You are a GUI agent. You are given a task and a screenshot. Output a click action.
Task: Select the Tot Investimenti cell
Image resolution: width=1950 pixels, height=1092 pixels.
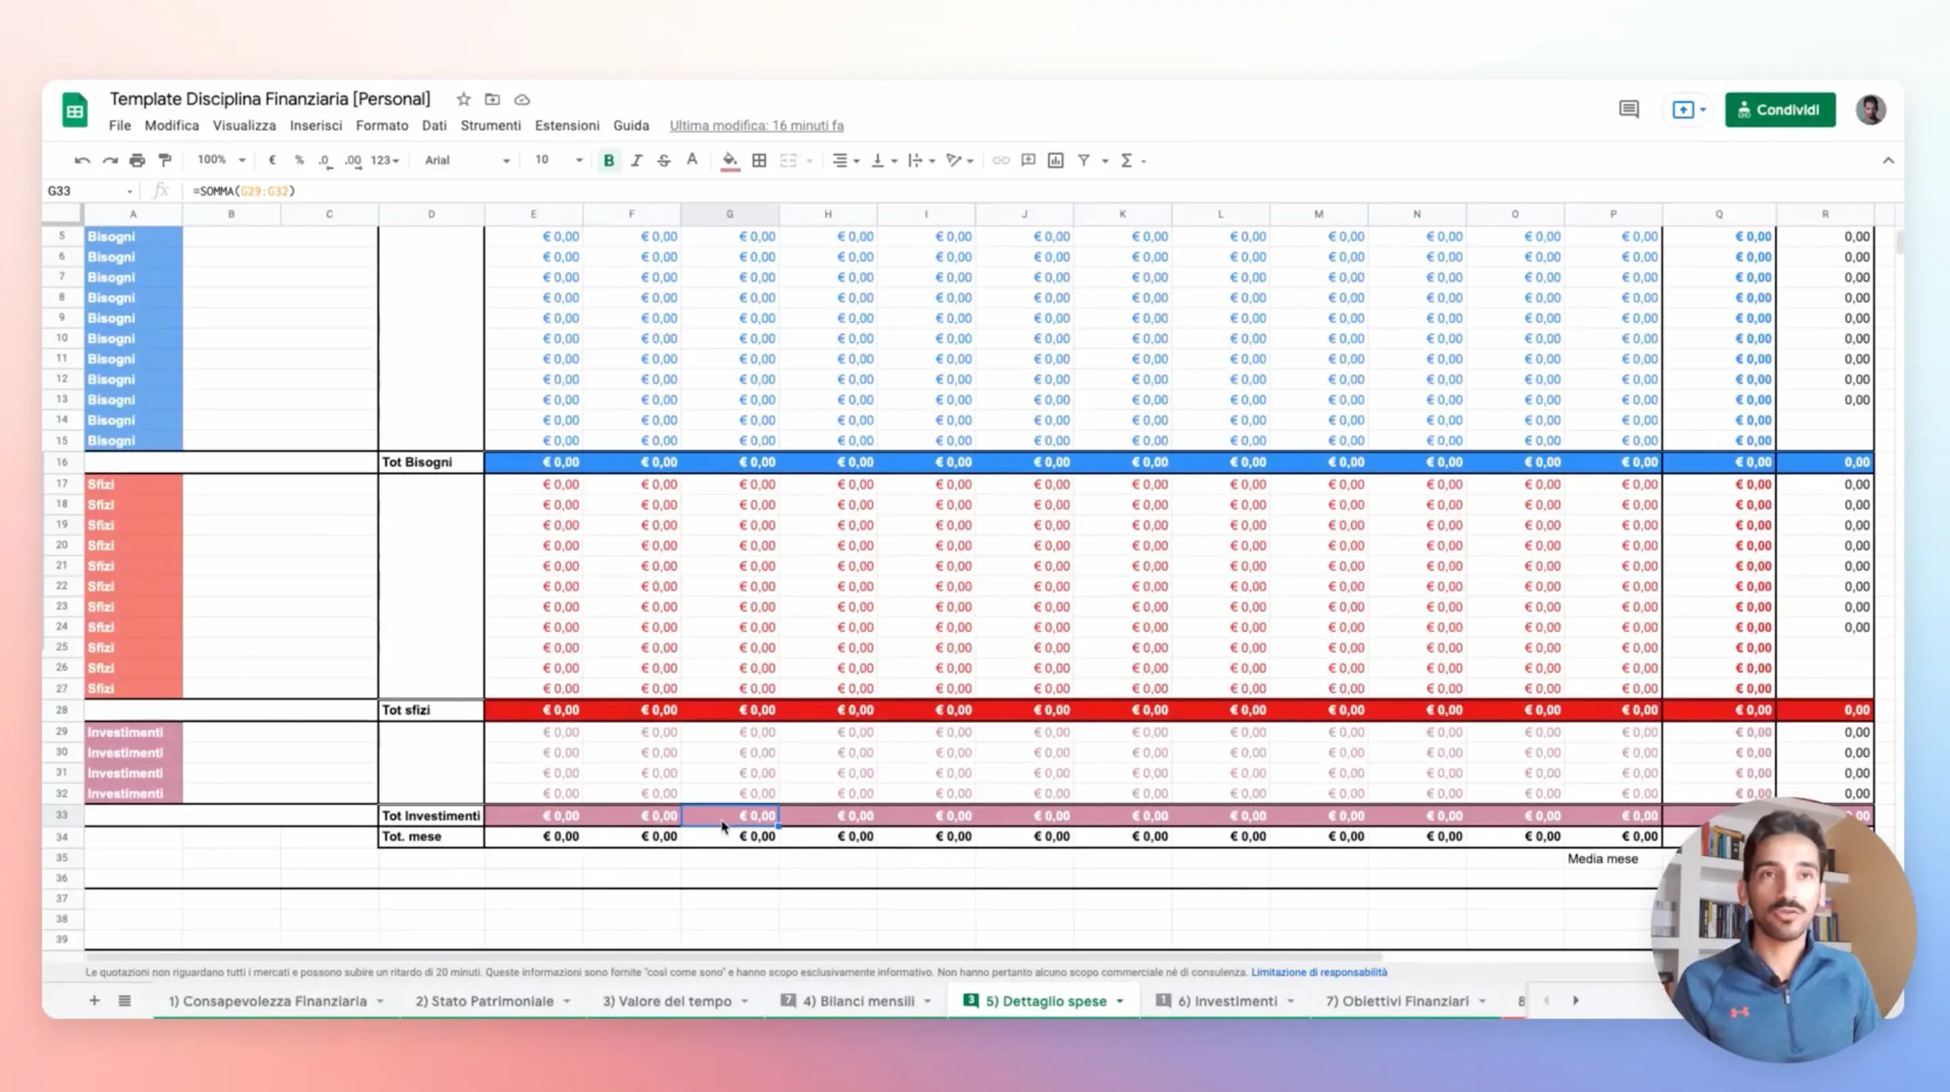tap(431, 815)
